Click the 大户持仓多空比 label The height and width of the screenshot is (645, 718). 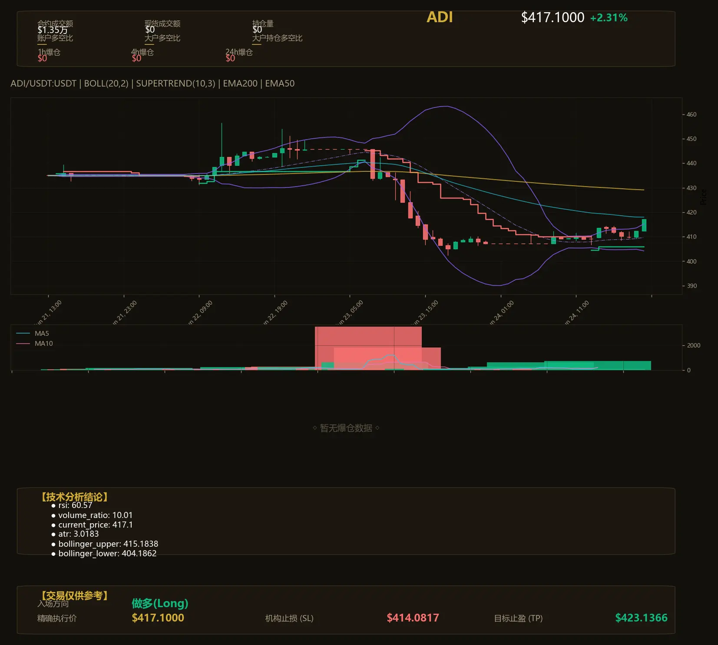(277, 38)
